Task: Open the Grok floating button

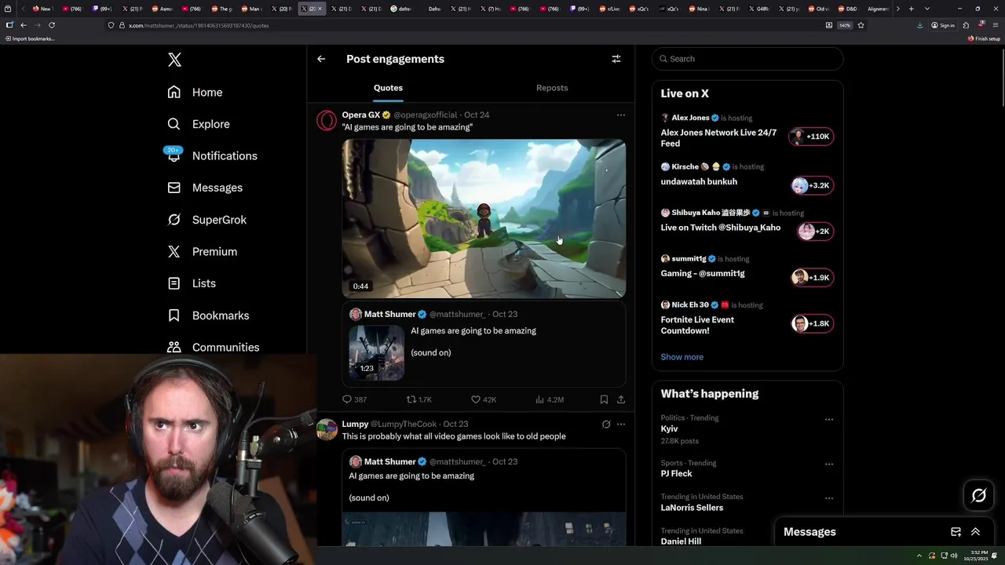Action: pos(978,495)
